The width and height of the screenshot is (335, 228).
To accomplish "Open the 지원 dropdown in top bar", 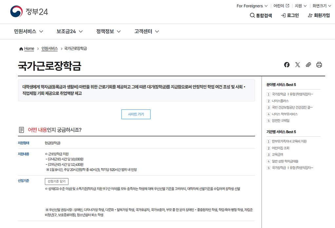I will 301,6.
